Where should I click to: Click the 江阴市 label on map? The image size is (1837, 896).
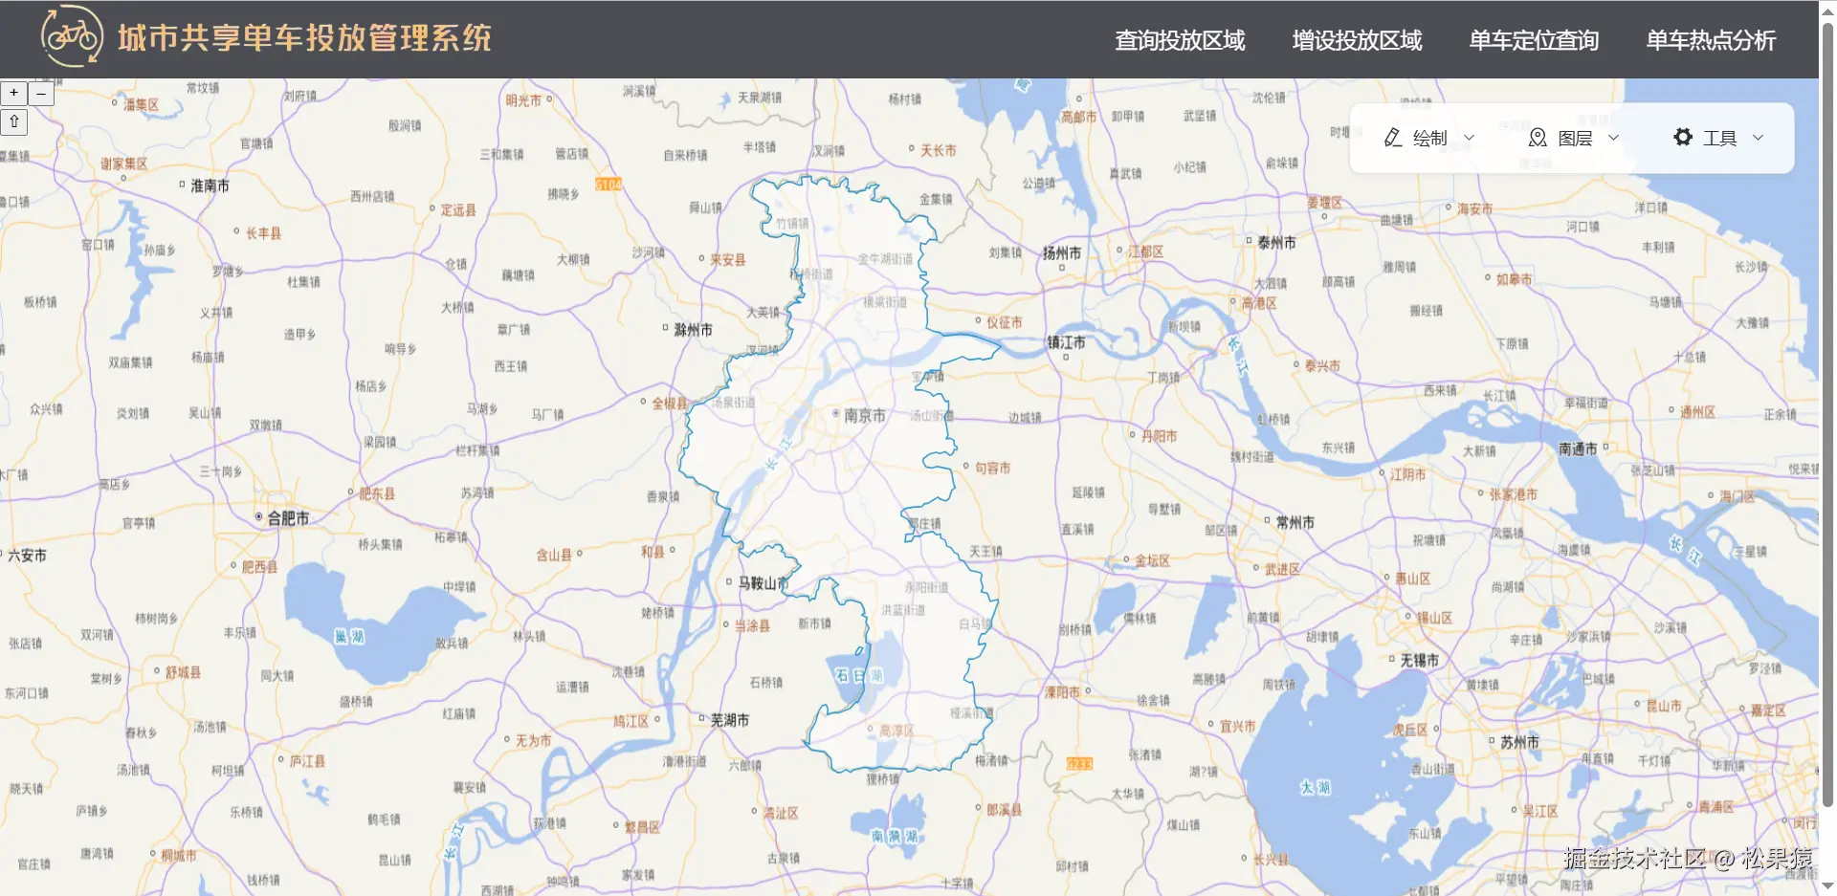[x=1407, y=474]
